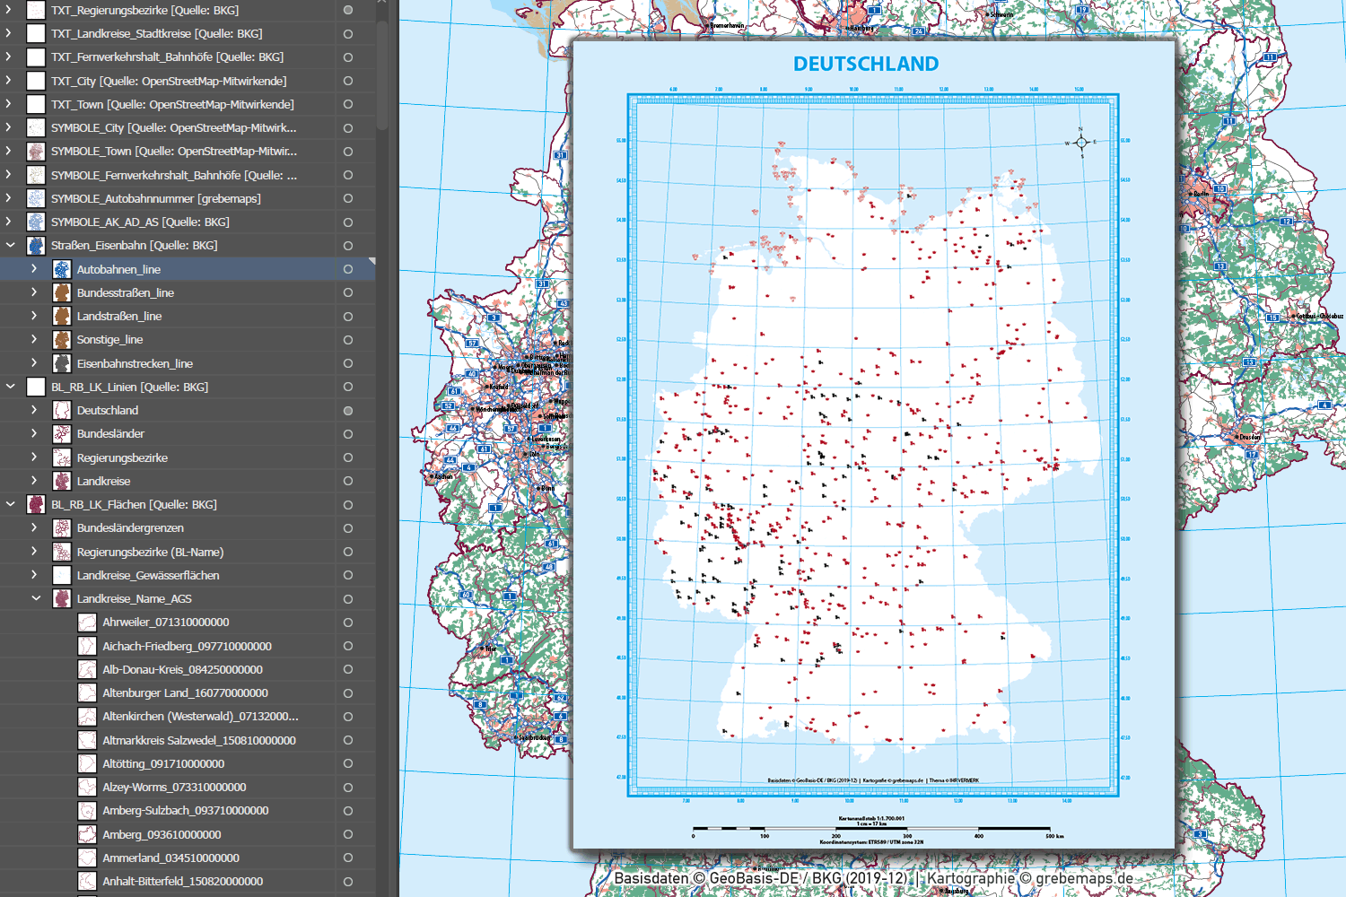
Task: Toggle the target circle for Deutschland layer
Action: (x=348, y=411)
